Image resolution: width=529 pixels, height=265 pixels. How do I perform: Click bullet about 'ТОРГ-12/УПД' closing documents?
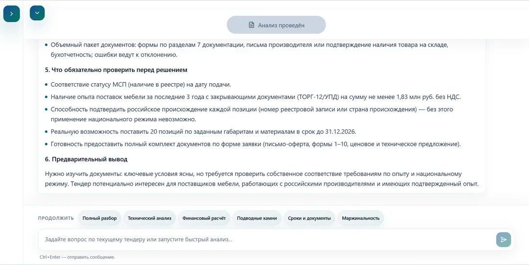point(255,97)
